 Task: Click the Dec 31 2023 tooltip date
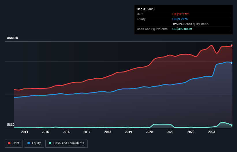tap(145, 9)
